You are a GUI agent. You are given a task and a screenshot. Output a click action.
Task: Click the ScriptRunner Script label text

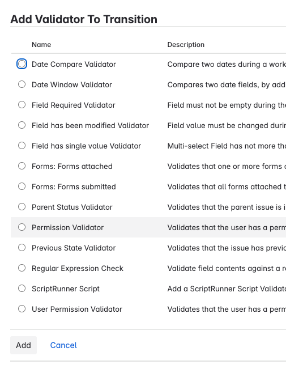66,289
